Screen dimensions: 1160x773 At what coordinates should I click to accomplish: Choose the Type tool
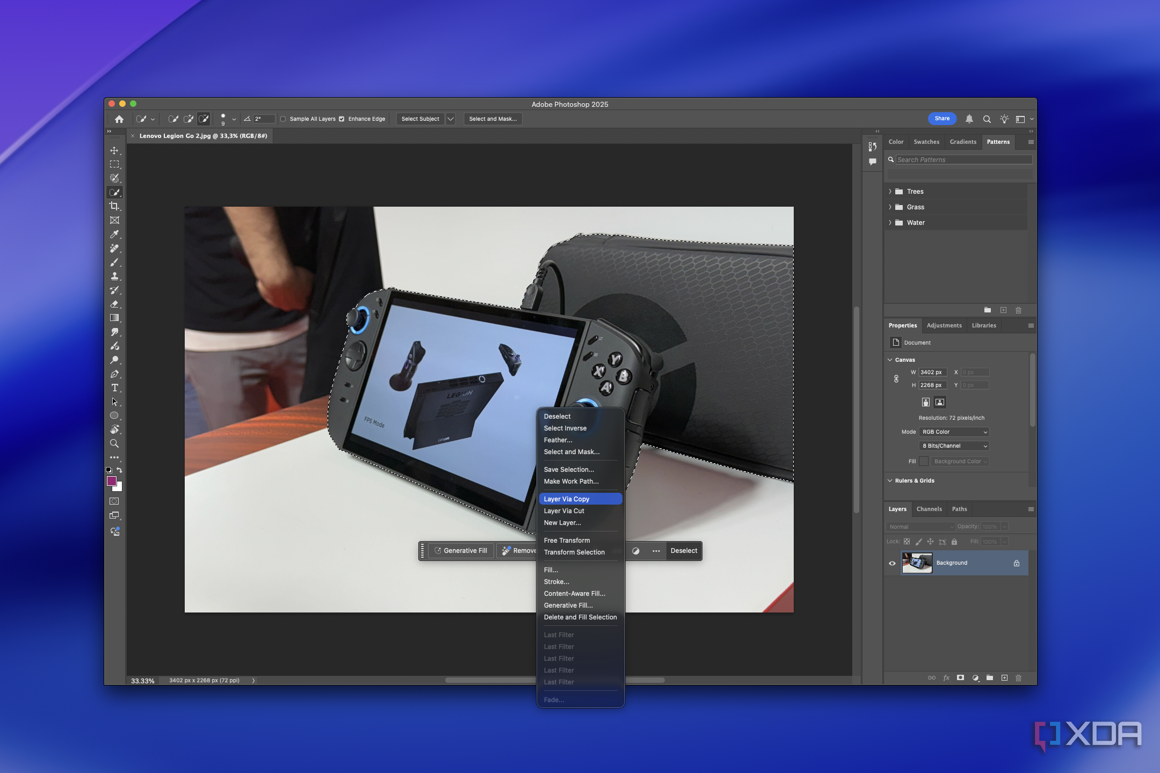(x=114, y=388)
